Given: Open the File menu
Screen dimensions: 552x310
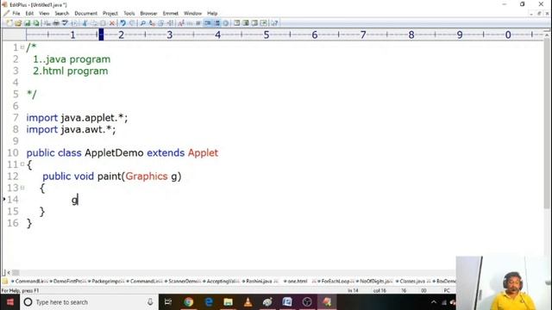Looking at the screenshot, I should point(16,14).
